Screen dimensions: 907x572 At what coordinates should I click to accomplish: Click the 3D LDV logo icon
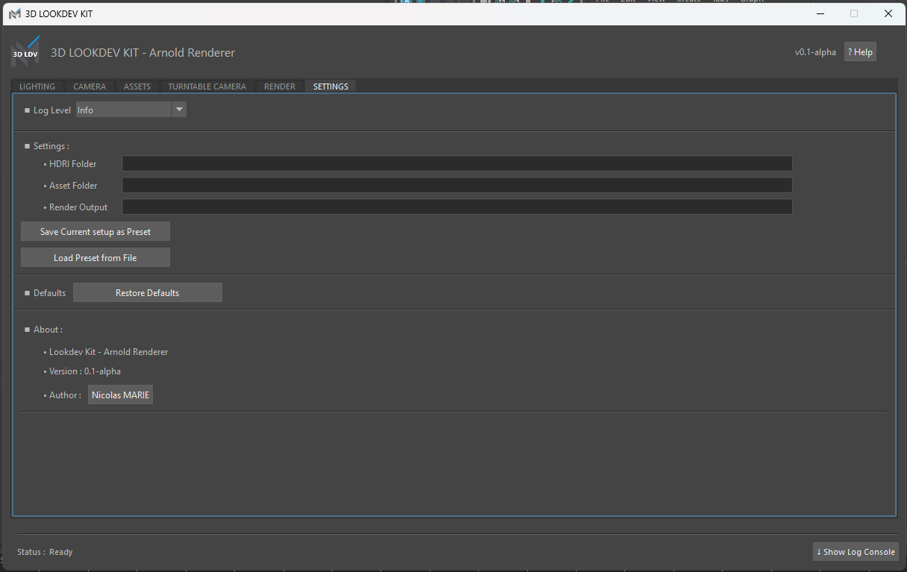coord(25,52)
